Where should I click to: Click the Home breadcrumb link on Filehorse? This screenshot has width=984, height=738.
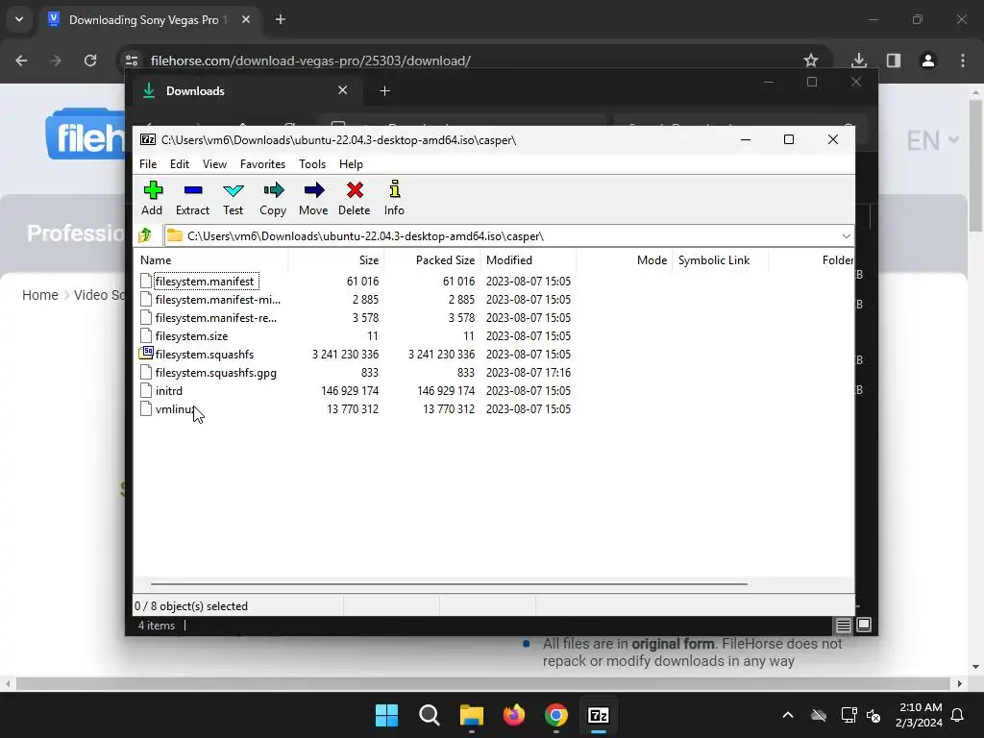coord(40,295)
